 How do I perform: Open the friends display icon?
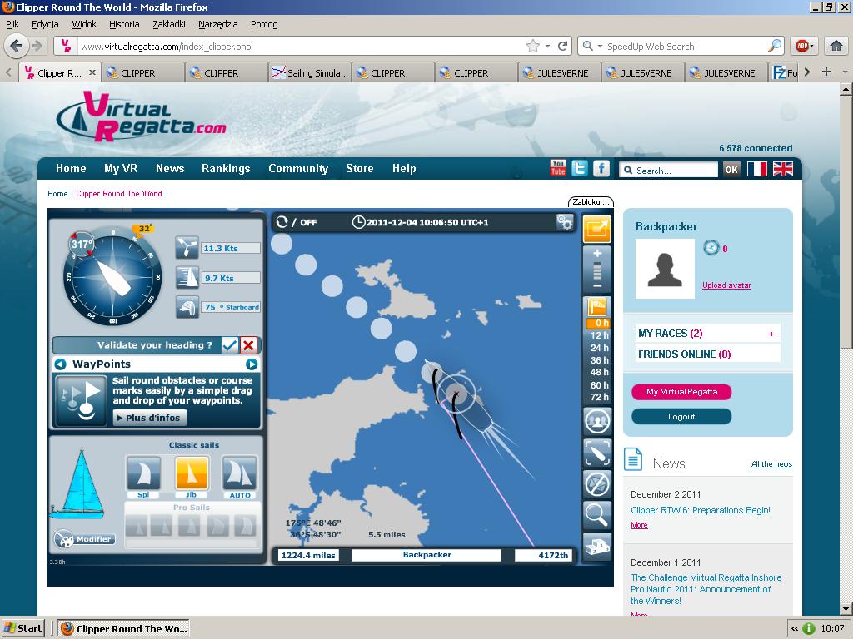tap(597, 421)
